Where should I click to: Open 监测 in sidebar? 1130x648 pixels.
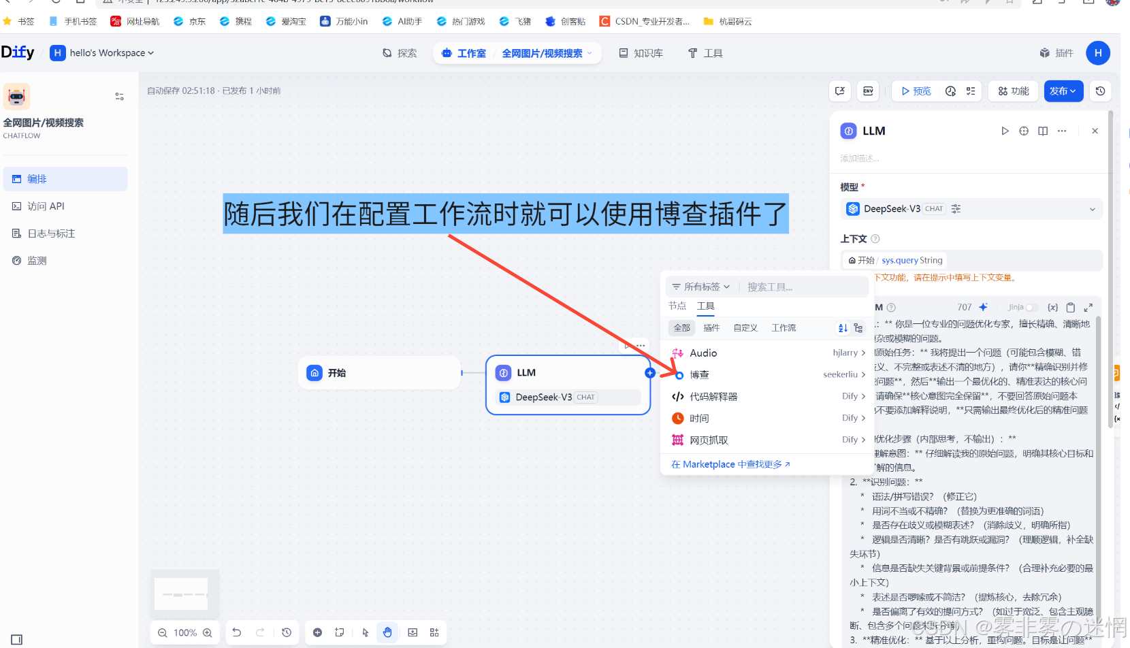(x=65, y=261)
